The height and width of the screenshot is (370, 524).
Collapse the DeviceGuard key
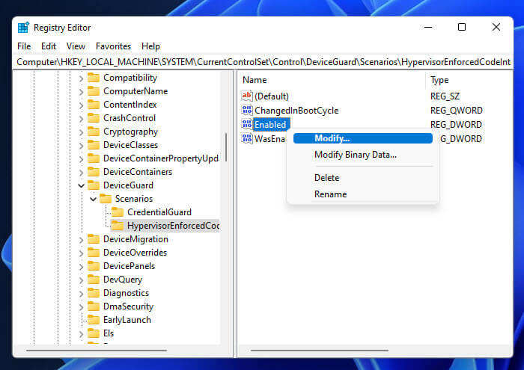click(x=81, y=185)
